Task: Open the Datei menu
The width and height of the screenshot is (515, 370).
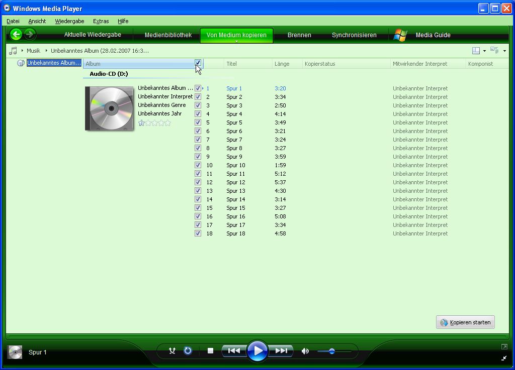Action: coord(13,21)
